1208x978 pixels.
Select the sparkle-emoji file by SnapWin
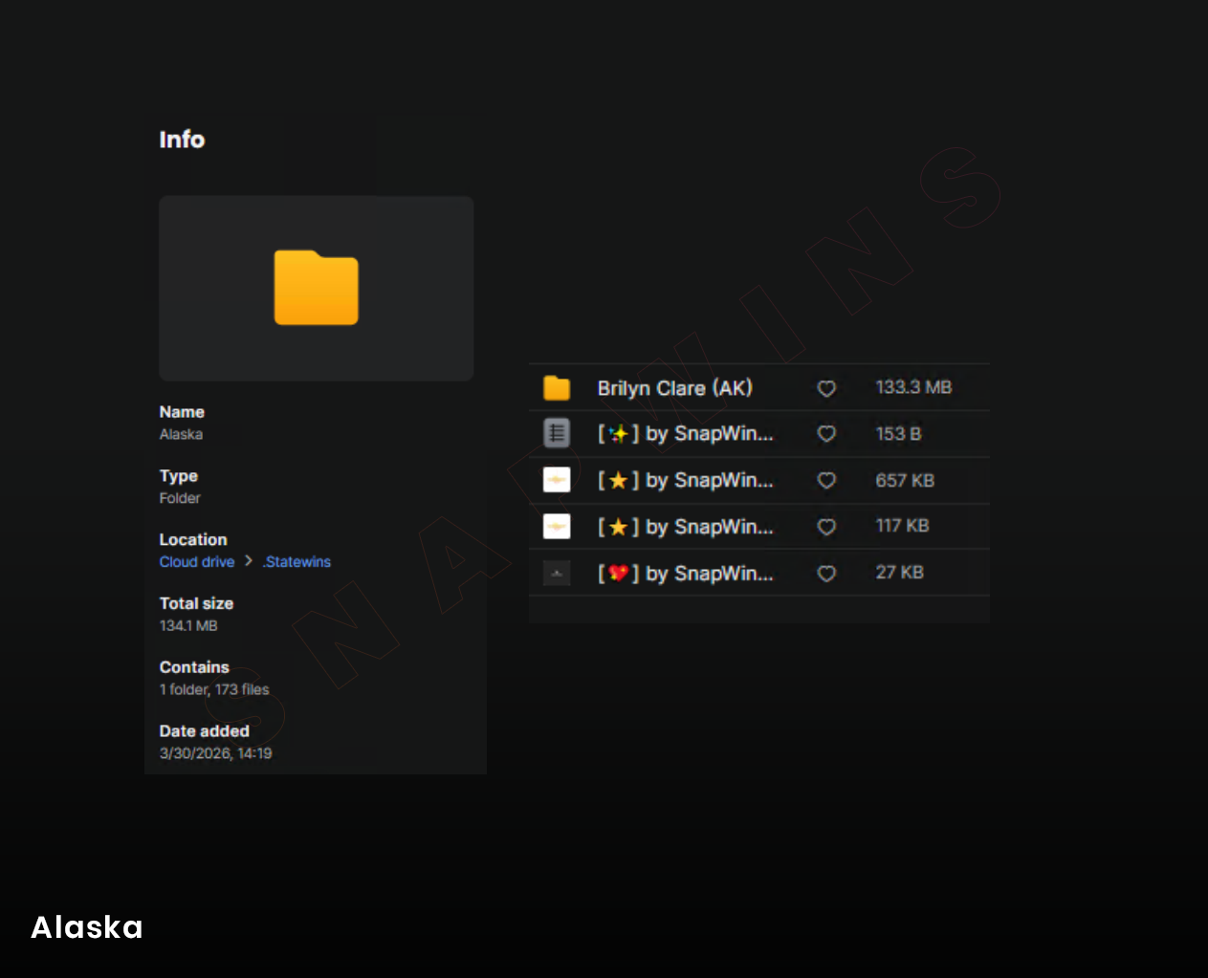click(685, 434)
